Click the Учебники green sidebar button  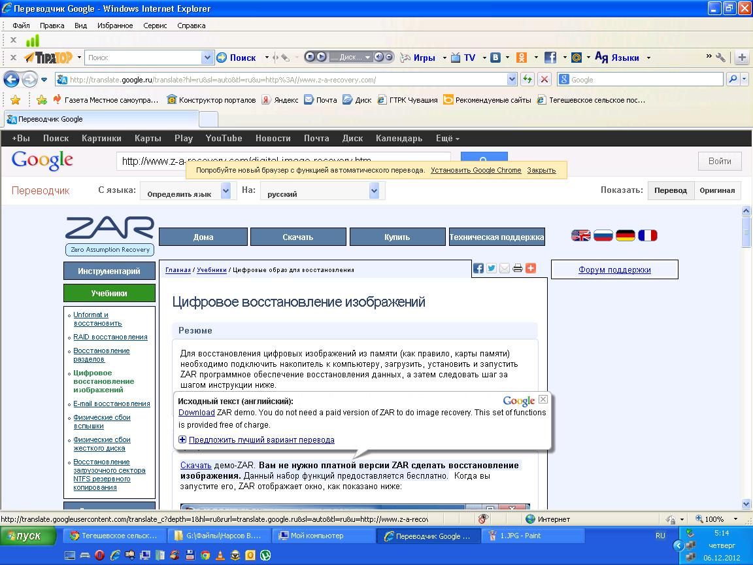pos(110,293)
